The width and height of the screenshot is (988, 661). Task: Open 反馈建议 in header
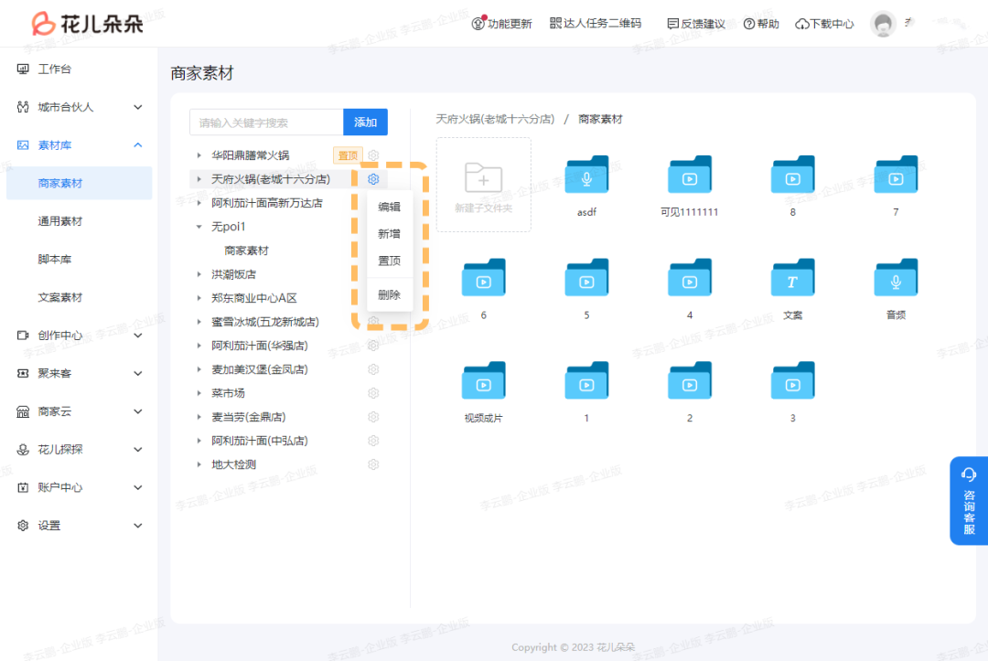point(696,24)
